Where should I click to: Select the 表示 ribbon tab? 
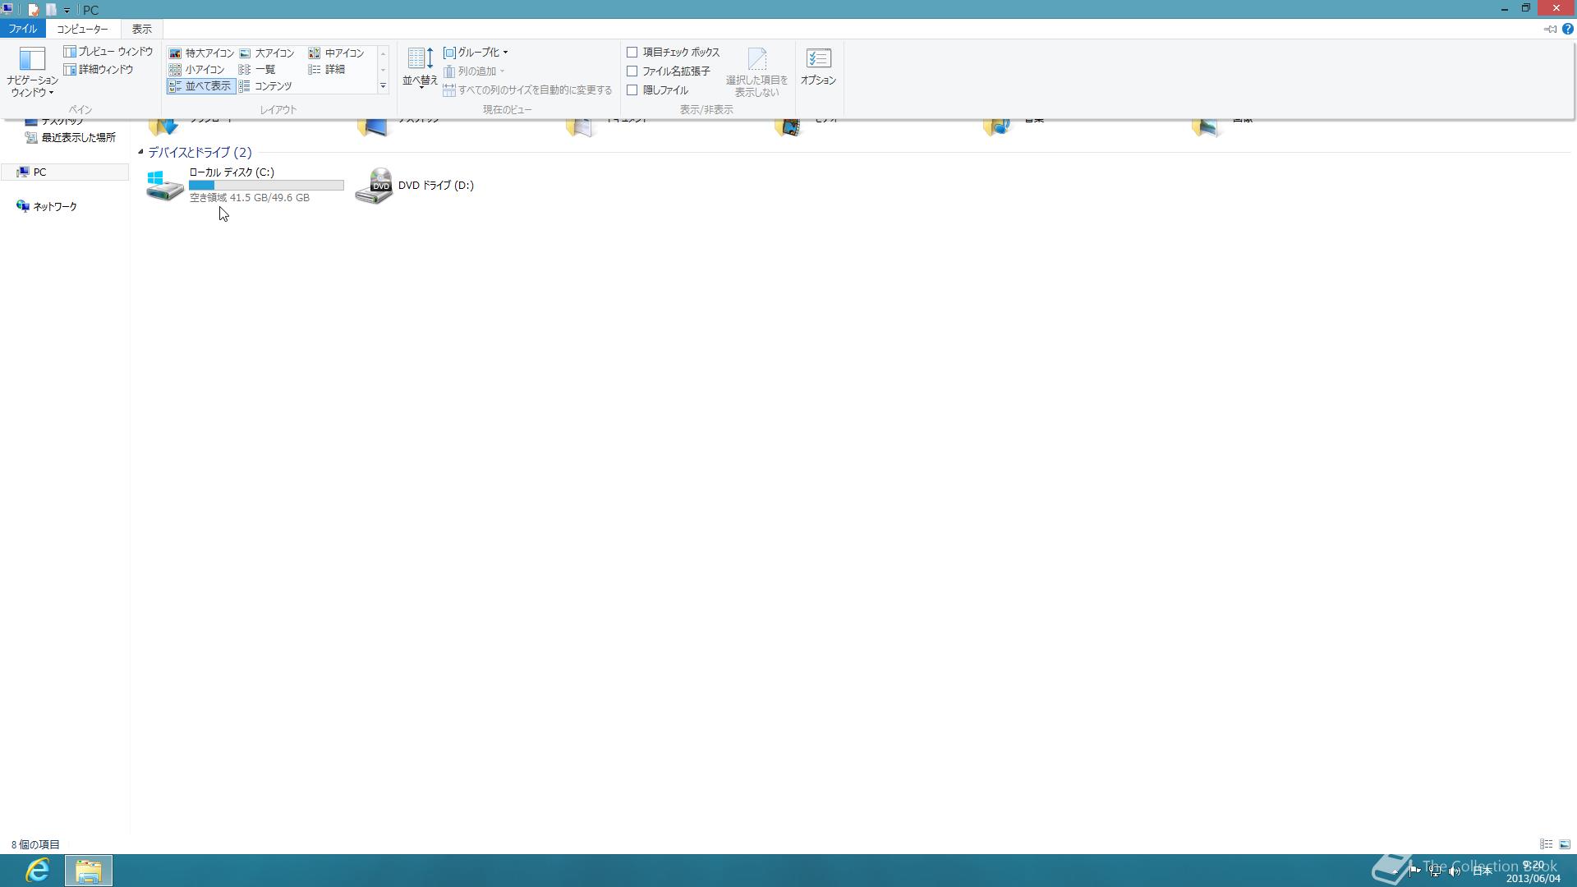point(141,29)
